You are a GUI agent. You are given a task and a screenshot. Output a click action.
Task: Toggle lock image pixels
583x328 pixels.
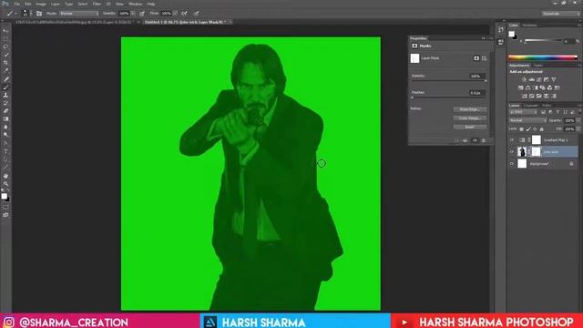pos(528,129)
